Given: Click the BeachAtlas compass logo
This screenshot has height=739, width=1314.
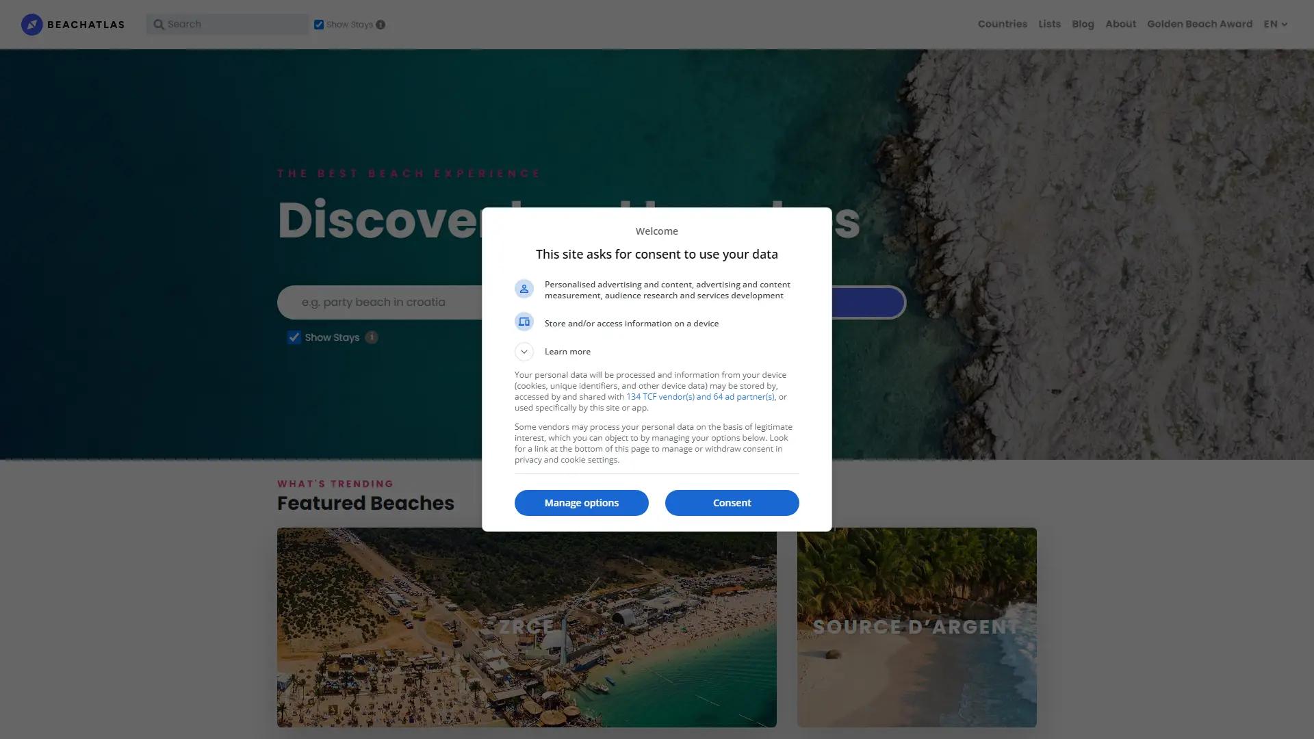Looking at the screenshot, I should (x=32, y=24).
